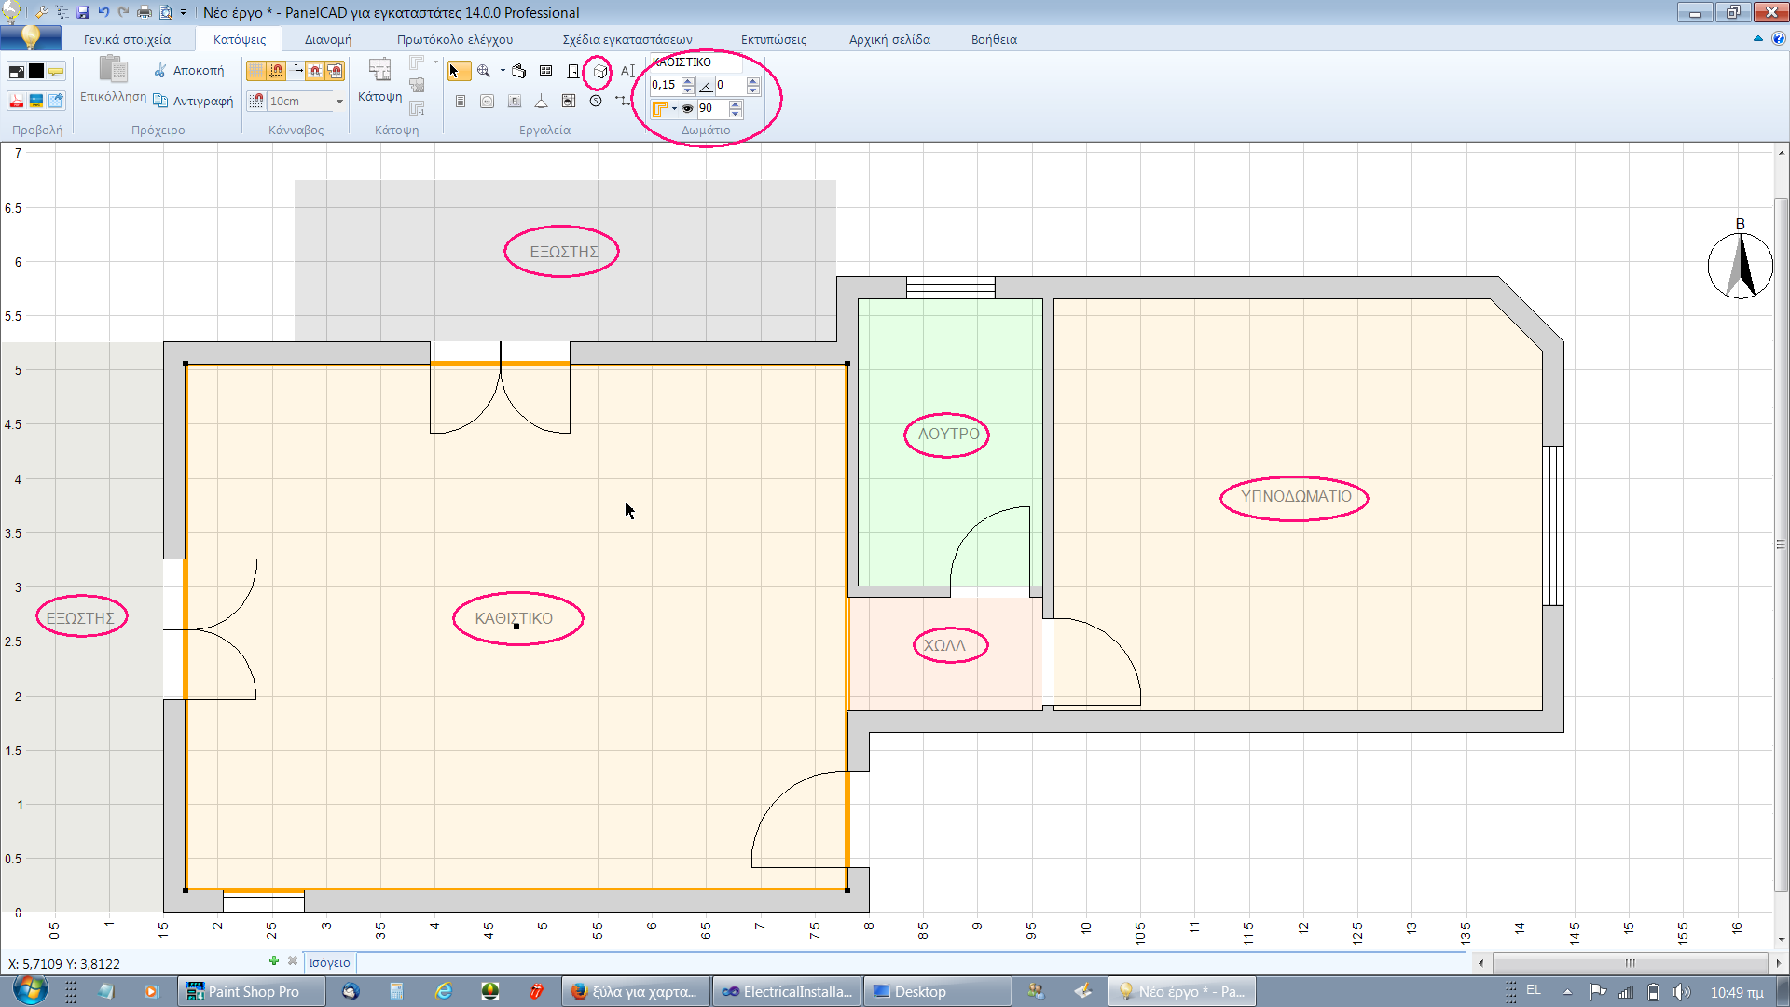Open the Εκτυπώσεις ribbon tab
This screenshot has width=1790, height=1007.
[x=774, y=39]
